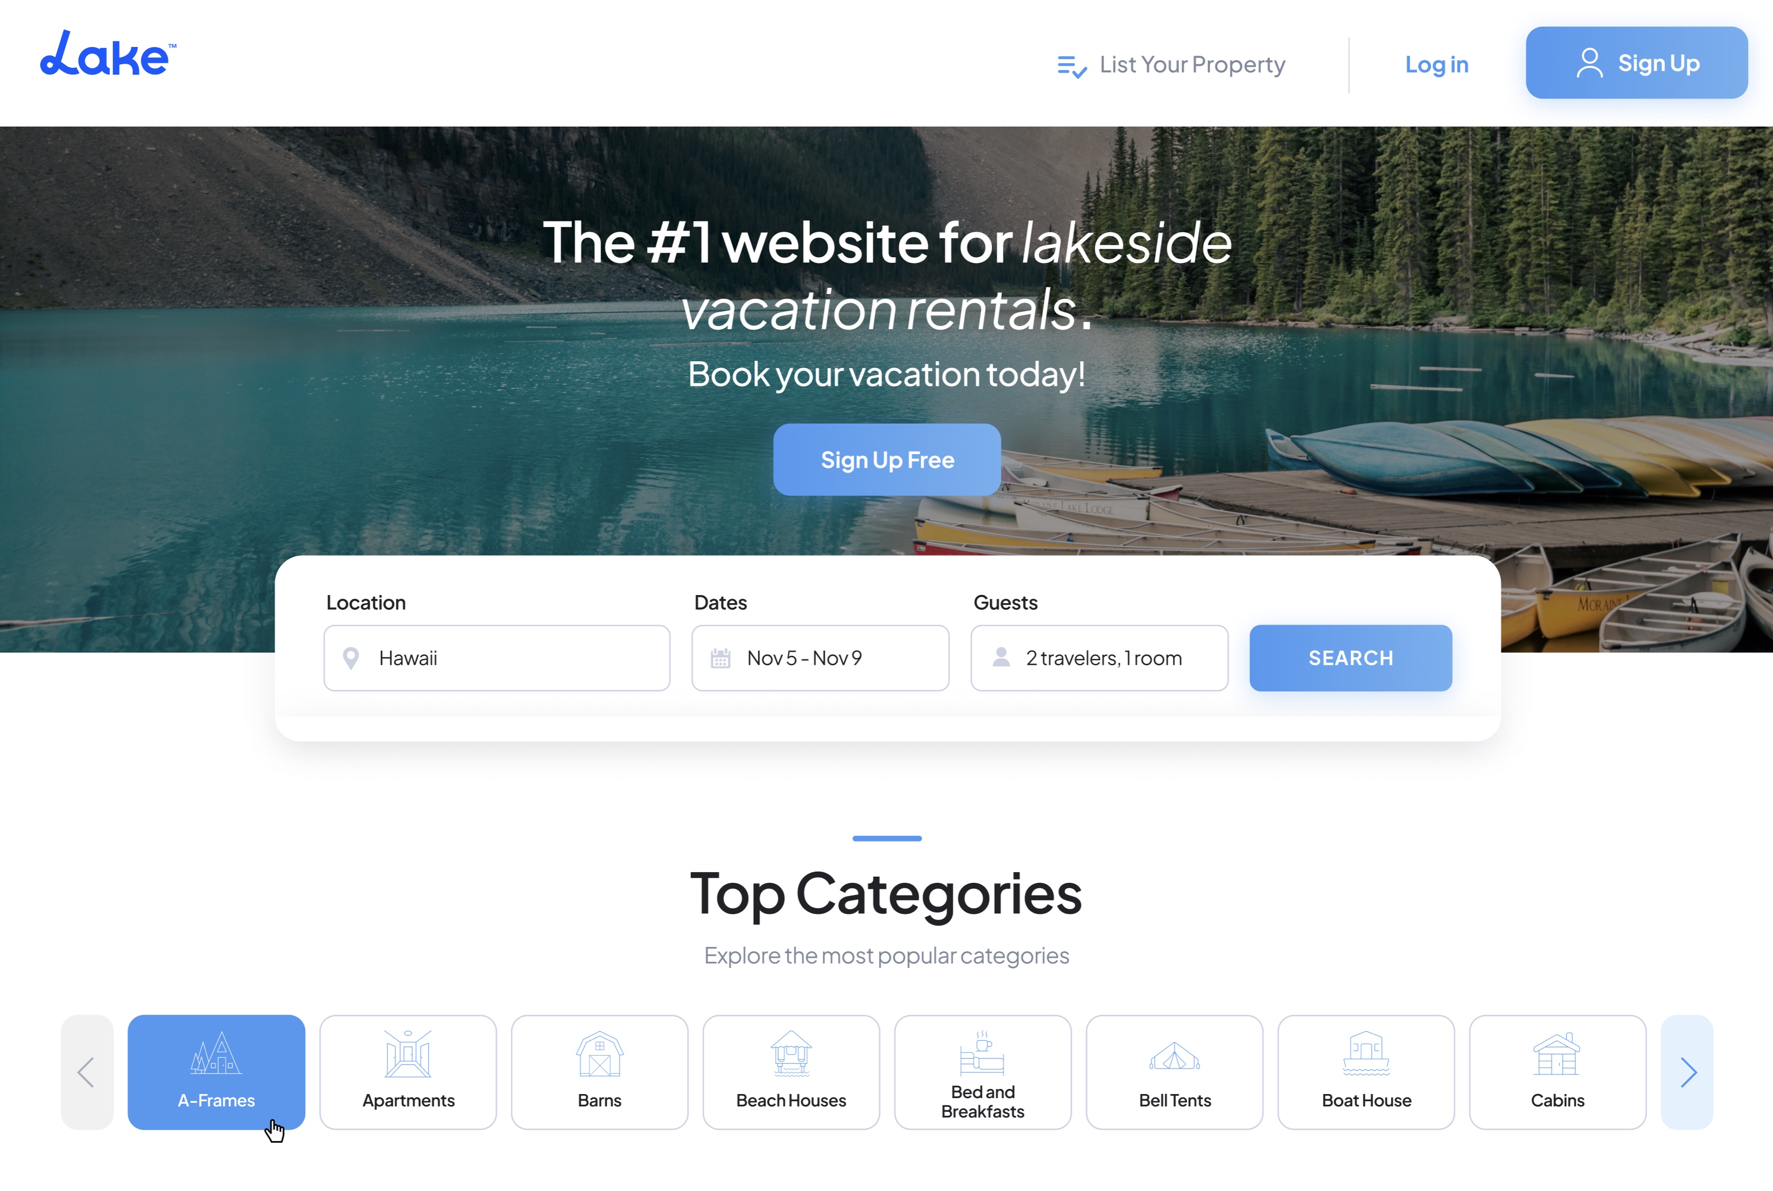The width and height of the screenshot is (1773, 1191).
Task: Select the Barns category icon
Action: 600,1054
